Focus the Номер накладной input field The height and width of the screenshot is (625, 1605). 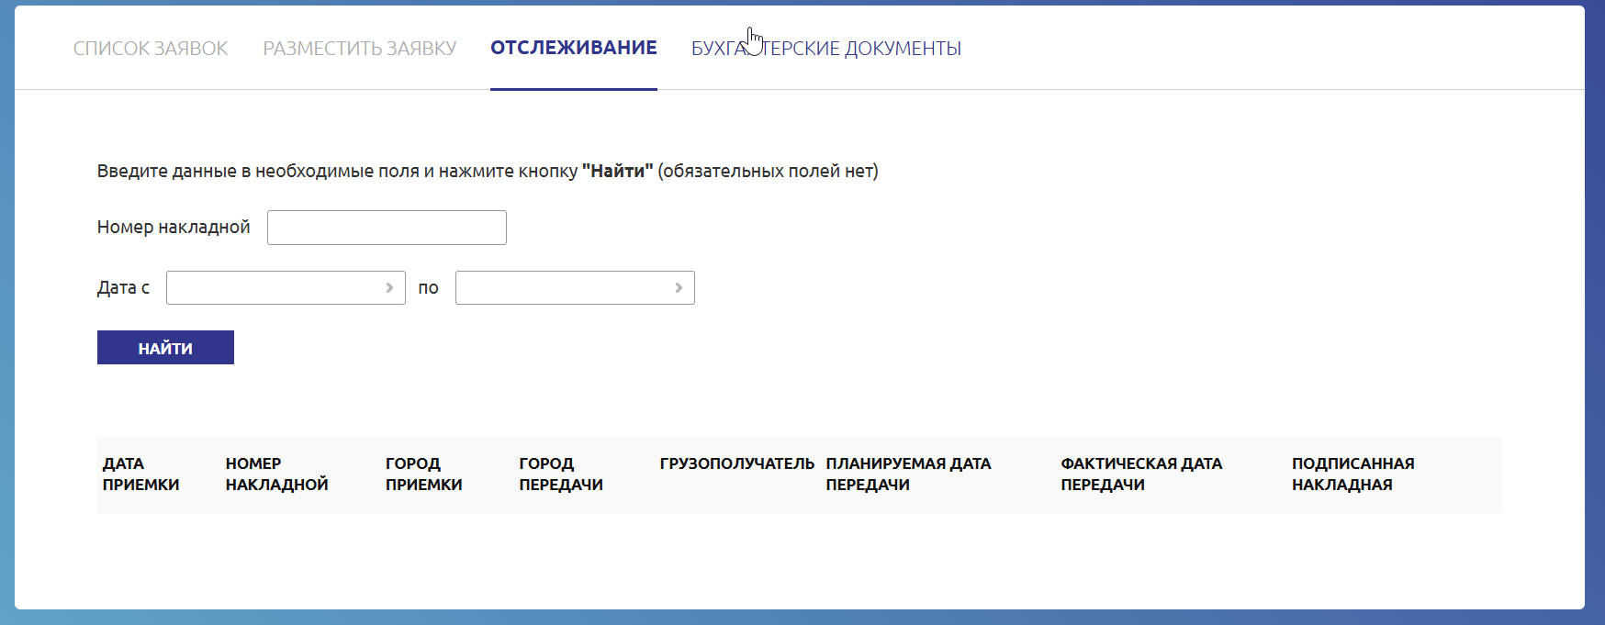tap(387, 228)
